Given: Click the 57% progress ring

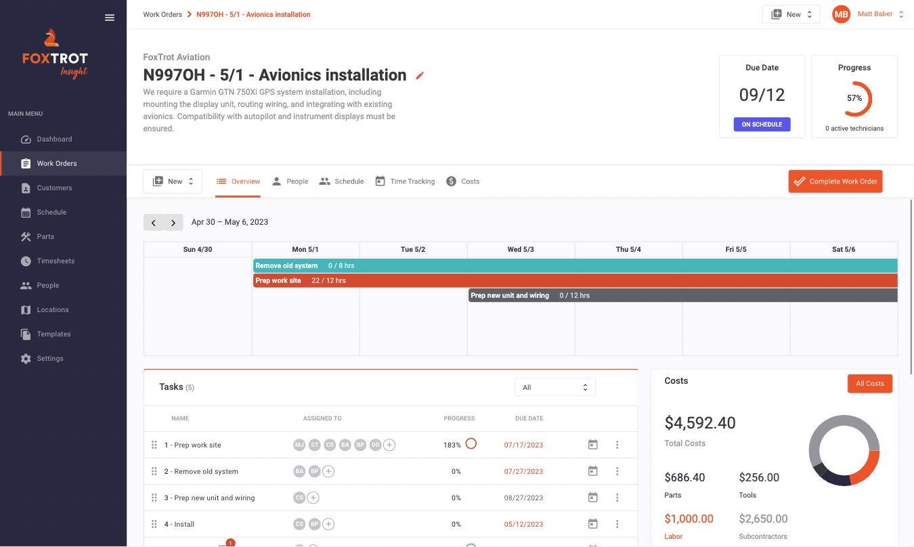Looking at the screenshot, I should click(854, 98).
